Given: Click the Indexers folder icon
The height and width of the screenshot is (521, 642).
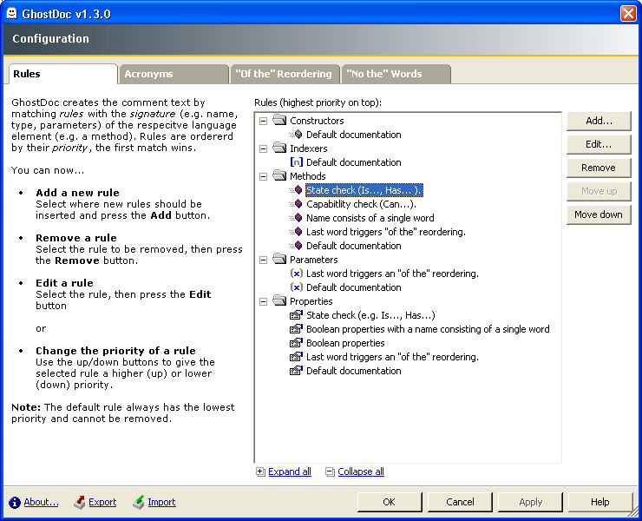Looking at the screenshot, I should click(279, 148).
